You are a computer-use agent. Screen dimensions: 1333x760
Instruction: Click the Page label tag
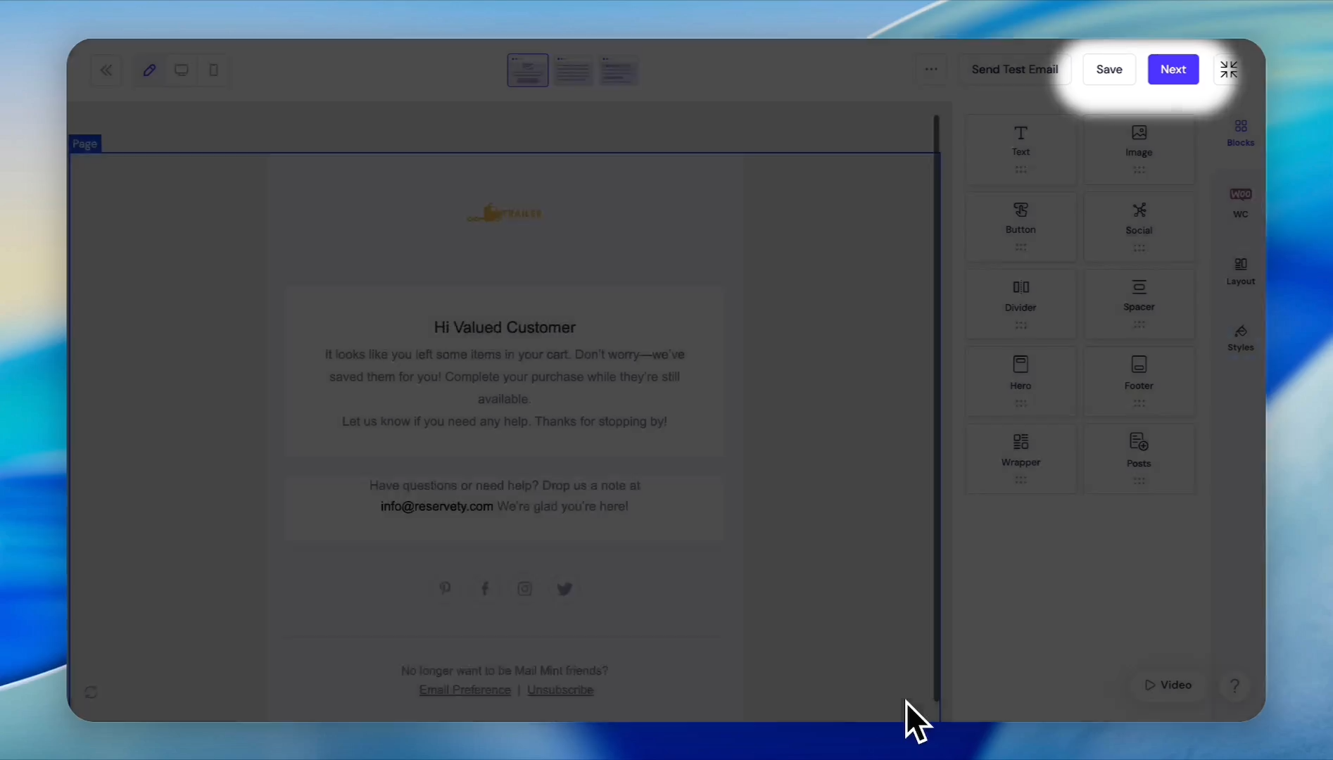tap(84, 144)
